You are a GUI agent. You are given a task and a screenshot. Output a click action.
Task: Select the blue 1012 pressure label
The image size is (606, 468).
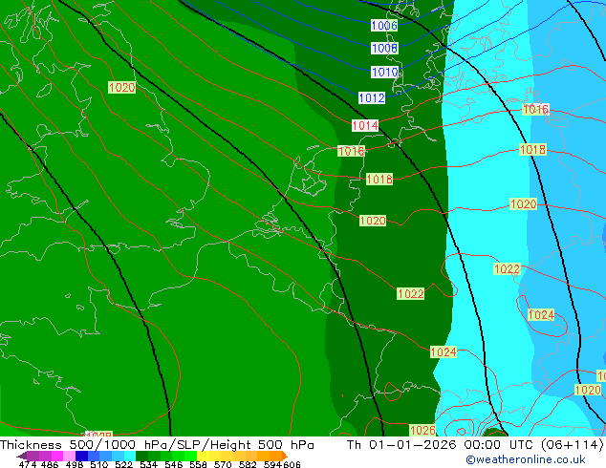click(372, 97)
